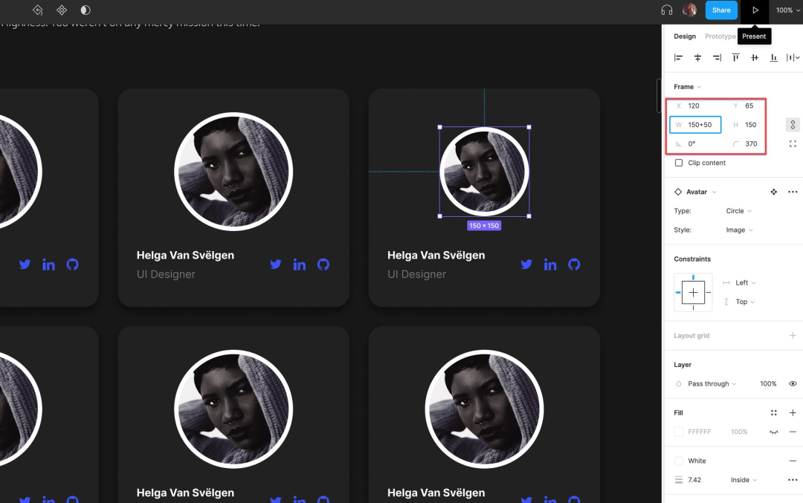Open stroke advanced options ellipsis

pos(793,480)
